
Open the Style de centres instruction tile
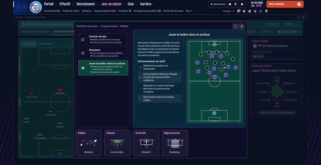[x=175, y=143]
